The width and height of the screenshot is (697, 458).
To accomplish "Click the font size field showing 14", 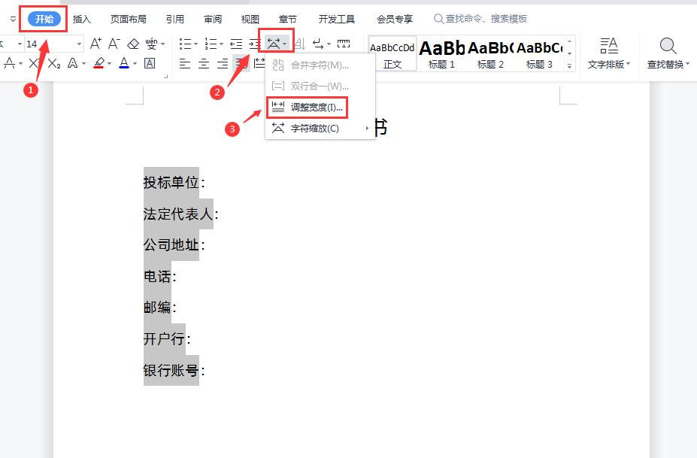I will [49, 44].
